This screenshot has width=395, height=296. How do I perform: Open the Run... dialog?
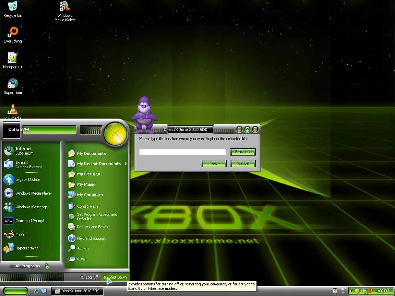(x=97, y=259)
